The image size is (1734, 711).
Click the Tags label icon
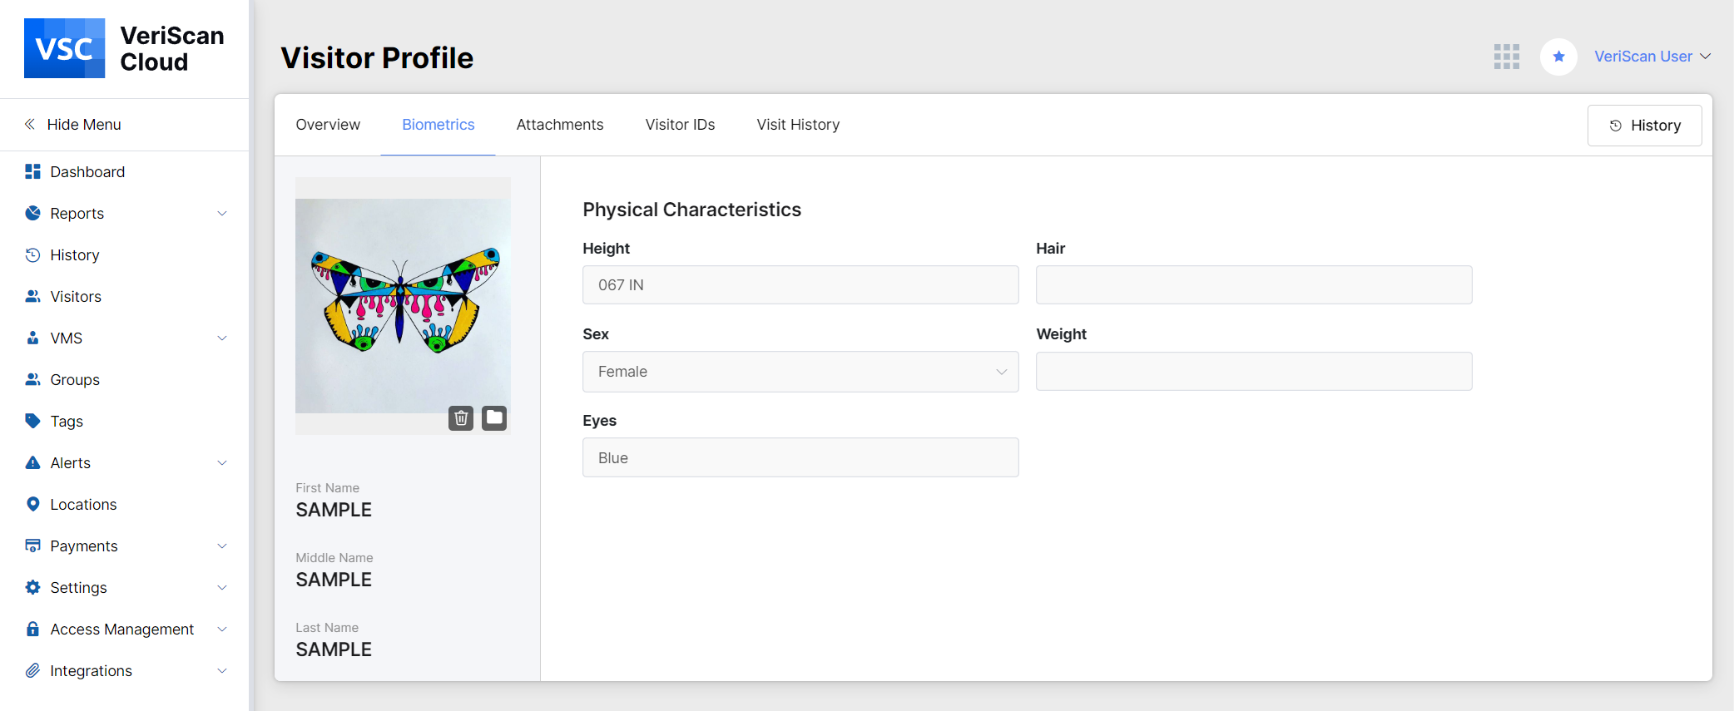click(x=32, y=421)
